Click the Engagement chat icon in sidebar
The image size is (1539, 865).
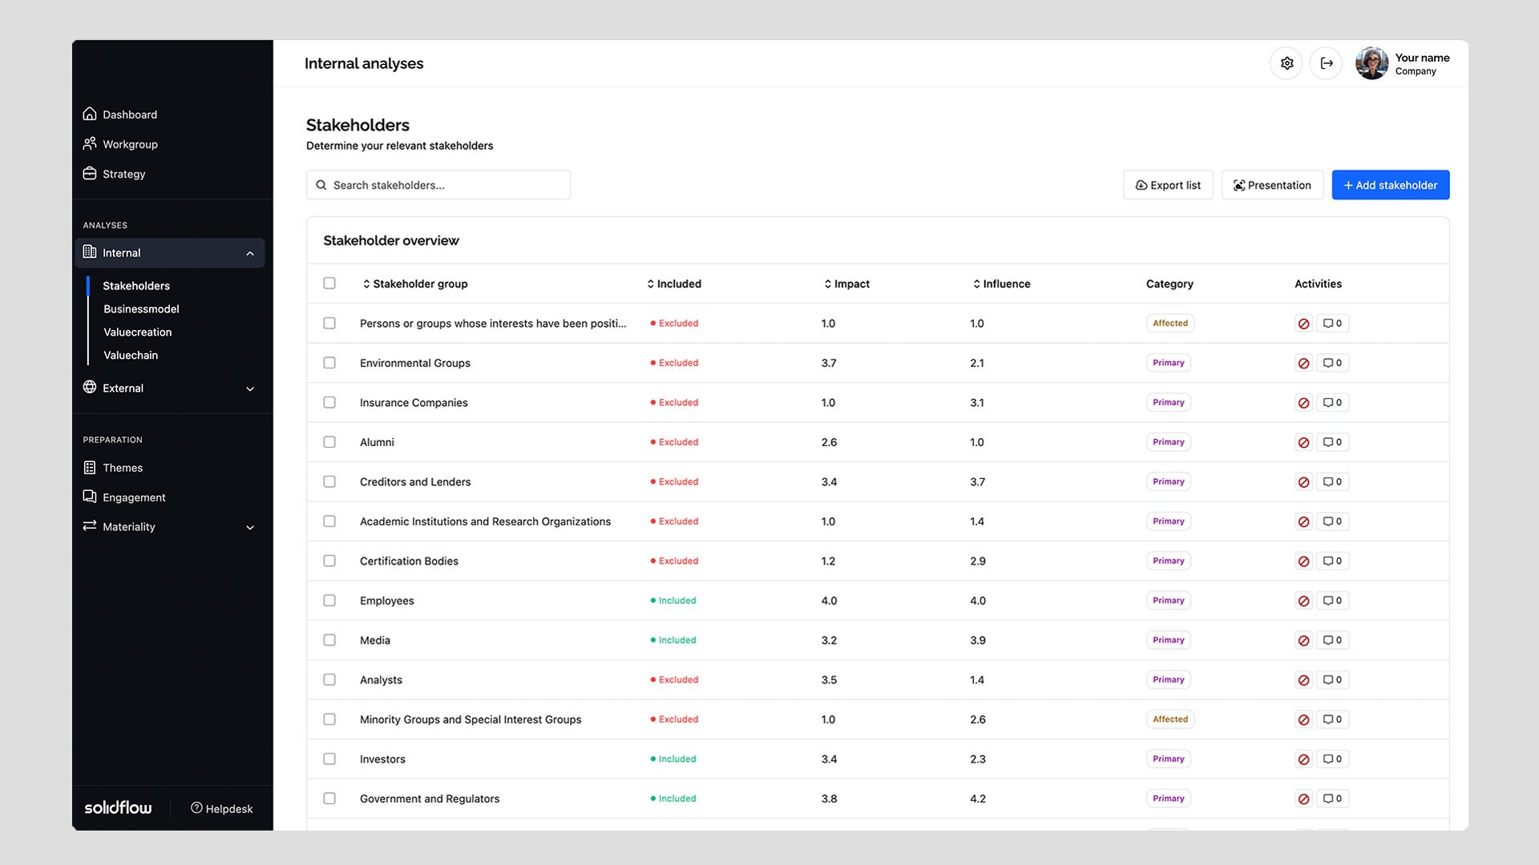(x=90, y=497)
